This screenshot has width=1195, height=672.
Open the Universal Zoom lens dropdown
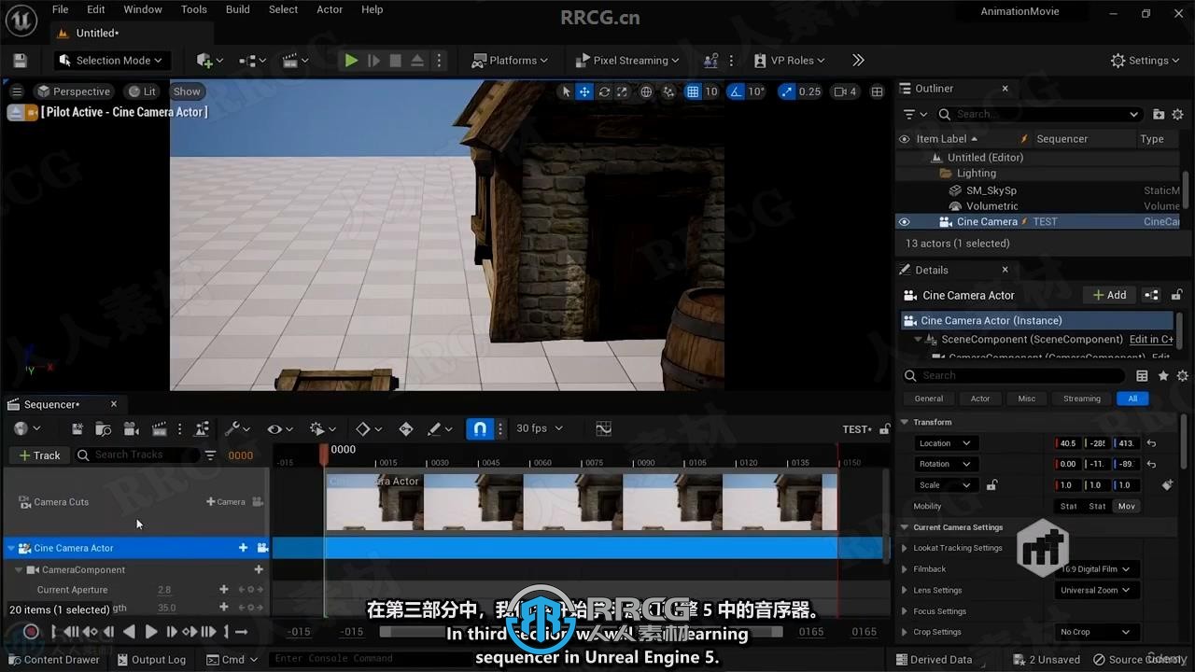[1096, 590]
